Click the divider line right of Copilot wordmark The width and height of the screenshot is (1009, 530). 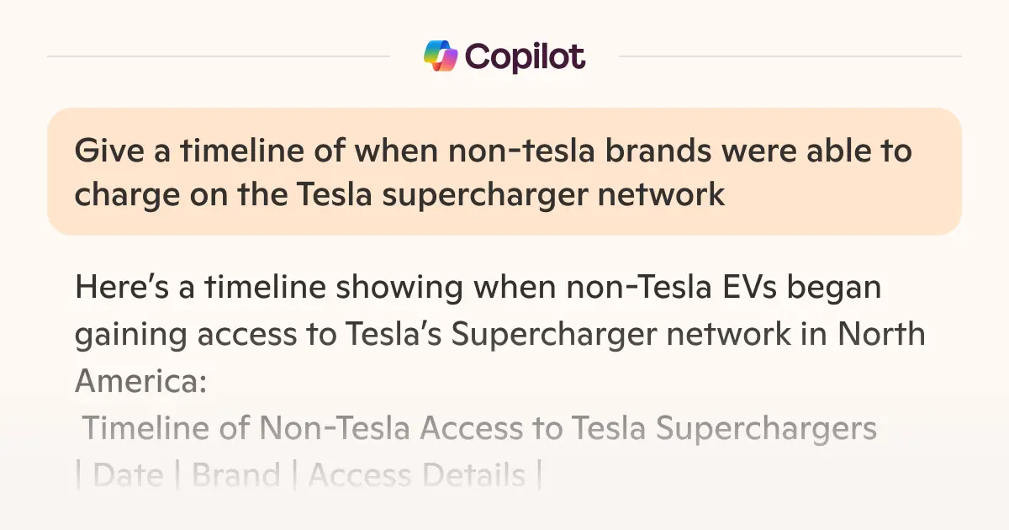coord(790,56)
